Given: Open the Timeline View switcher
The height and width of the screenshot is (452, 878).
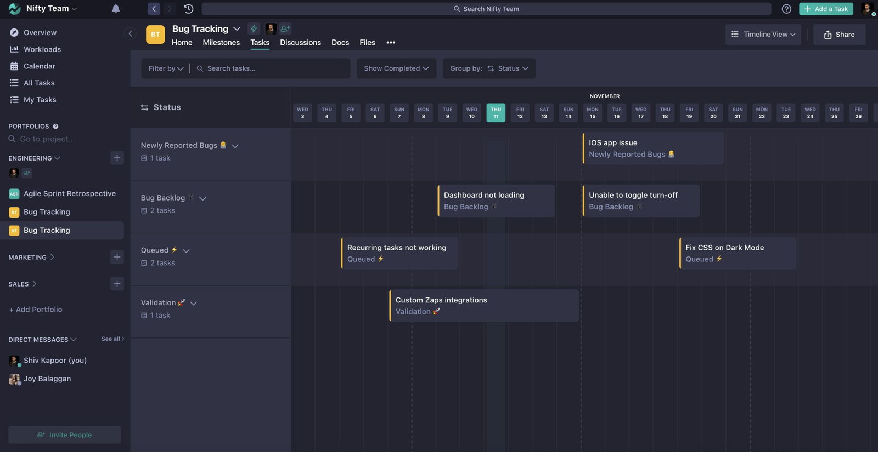Looking at the screenshot, I should (763, 34).
